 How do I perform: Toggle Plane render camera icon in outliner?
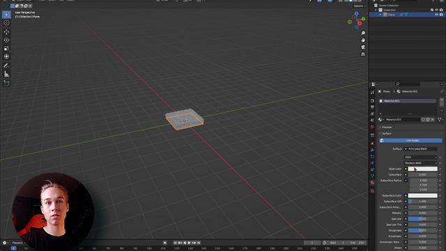pyautogui.click(x=441, y=15)
